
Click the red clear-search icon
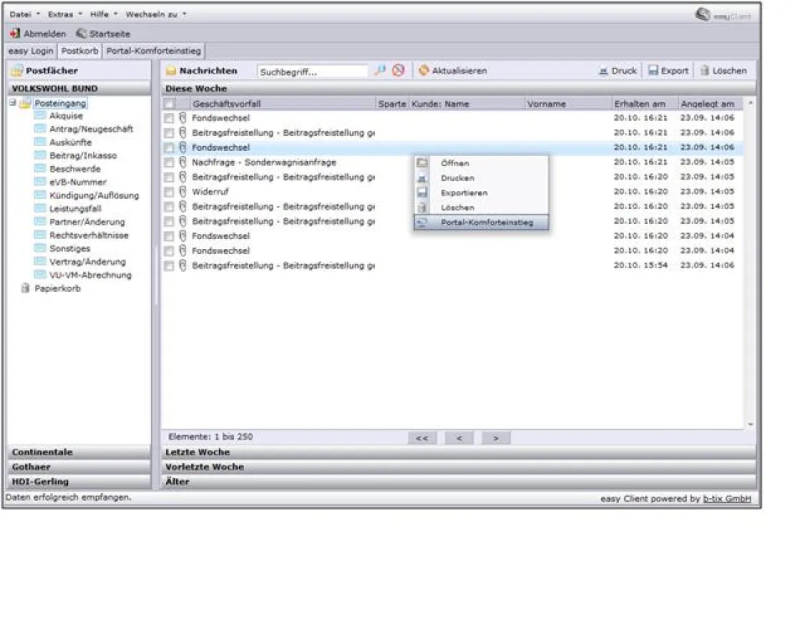point(399,71)
